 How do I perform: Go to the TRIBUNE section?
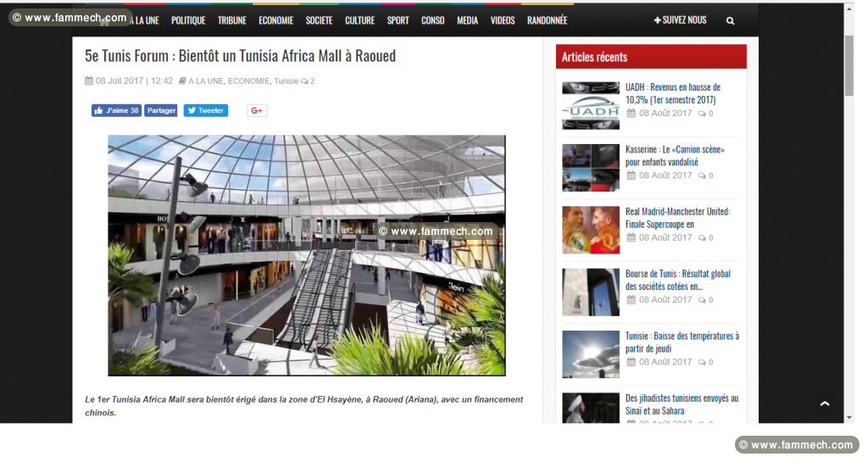point(232,20)
